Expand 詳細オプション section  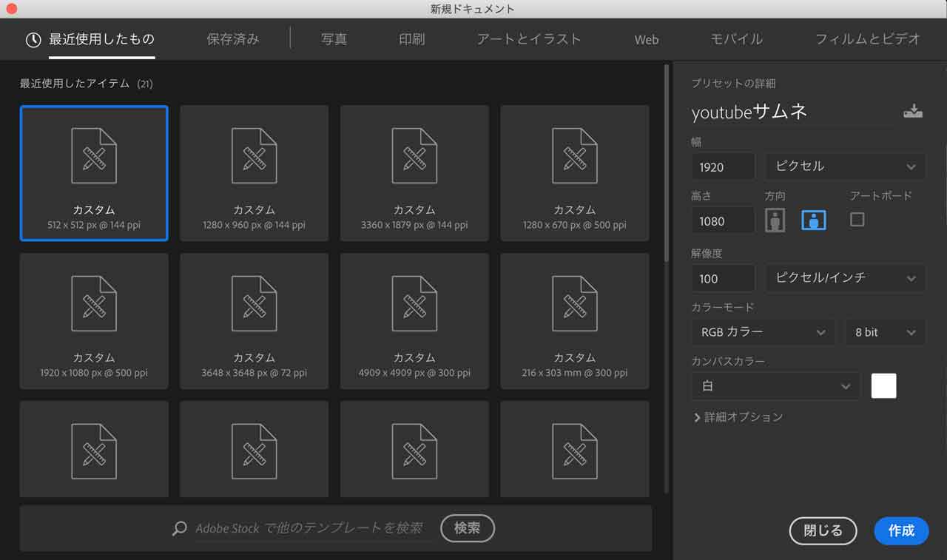click(x=738, y=417)
